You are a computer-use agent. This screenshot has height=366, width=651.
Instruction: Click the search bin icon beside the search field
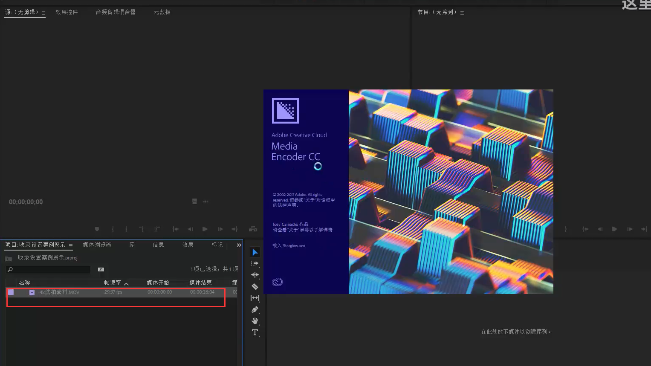tap(101, 269)
